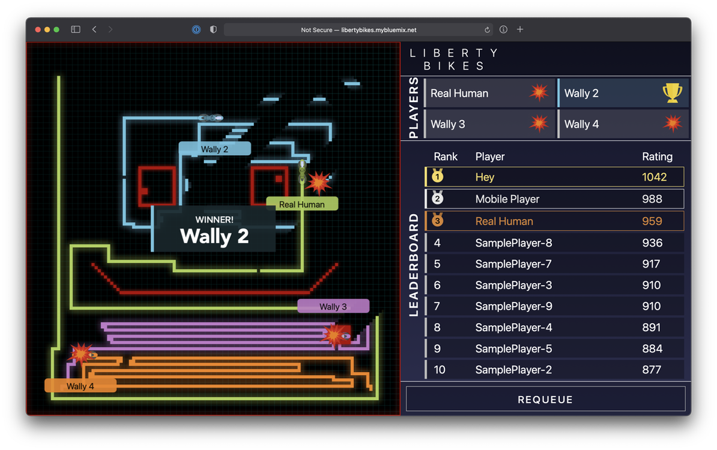Click the Liberty Bikes title logo

(x=453, y=59)
